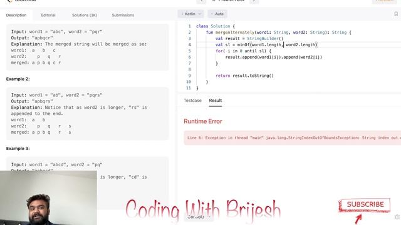
Task: Open the Solutions (3K) tab
Action: pyautogui.click(x=85, y=15)
